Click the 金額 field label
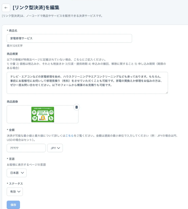 [12, 130]
